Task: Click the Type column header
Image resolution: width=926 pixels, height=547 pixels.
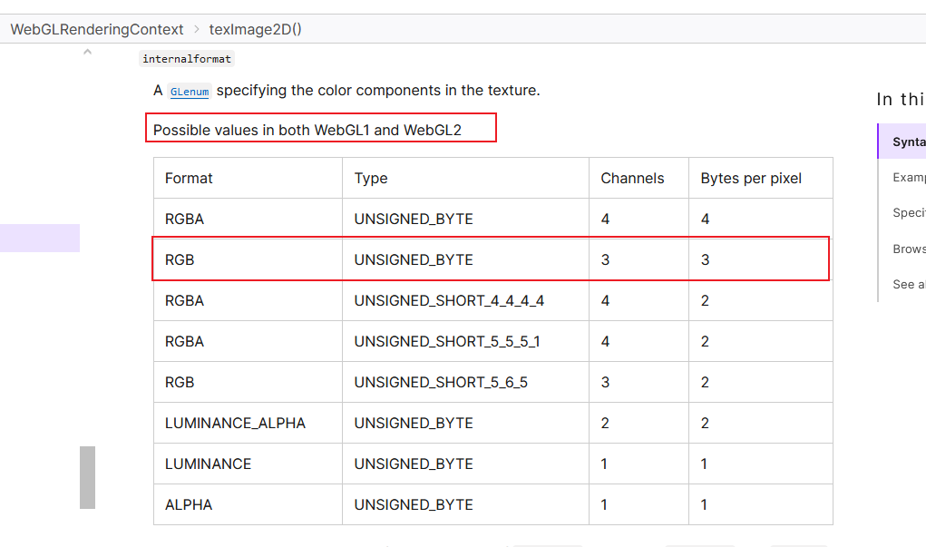Action: pyautogui.click(x=371, y=178)
